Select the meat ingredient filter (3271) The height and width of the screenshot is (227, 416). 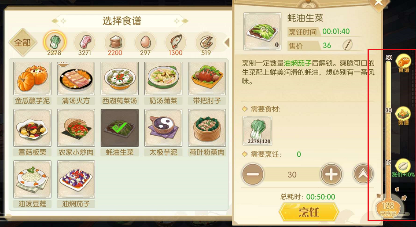point(85,42)
